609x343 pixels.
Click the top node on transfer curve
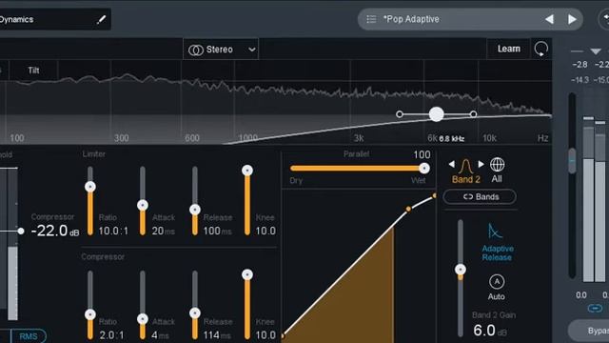(434, 195)
